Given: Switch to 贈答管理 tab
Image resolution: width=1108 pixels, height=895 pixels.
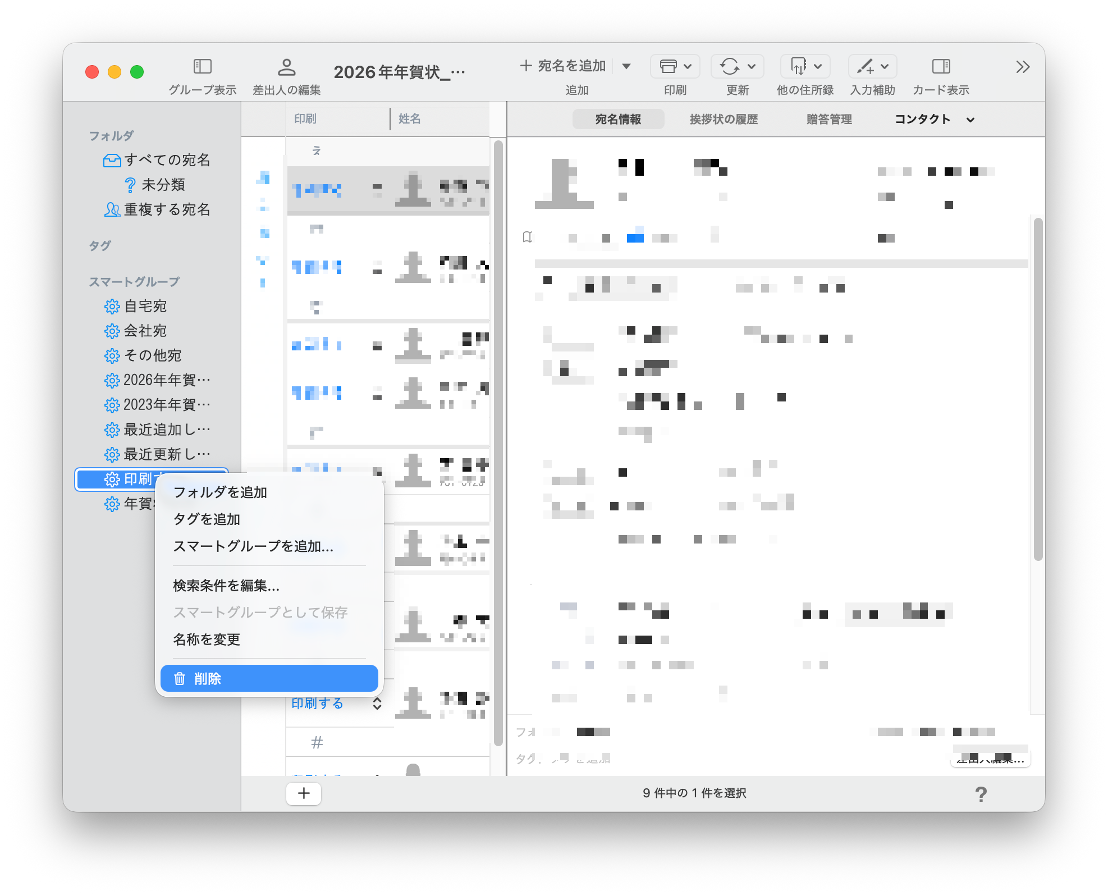Looking at the screenshot, I should tap(829, 119).
